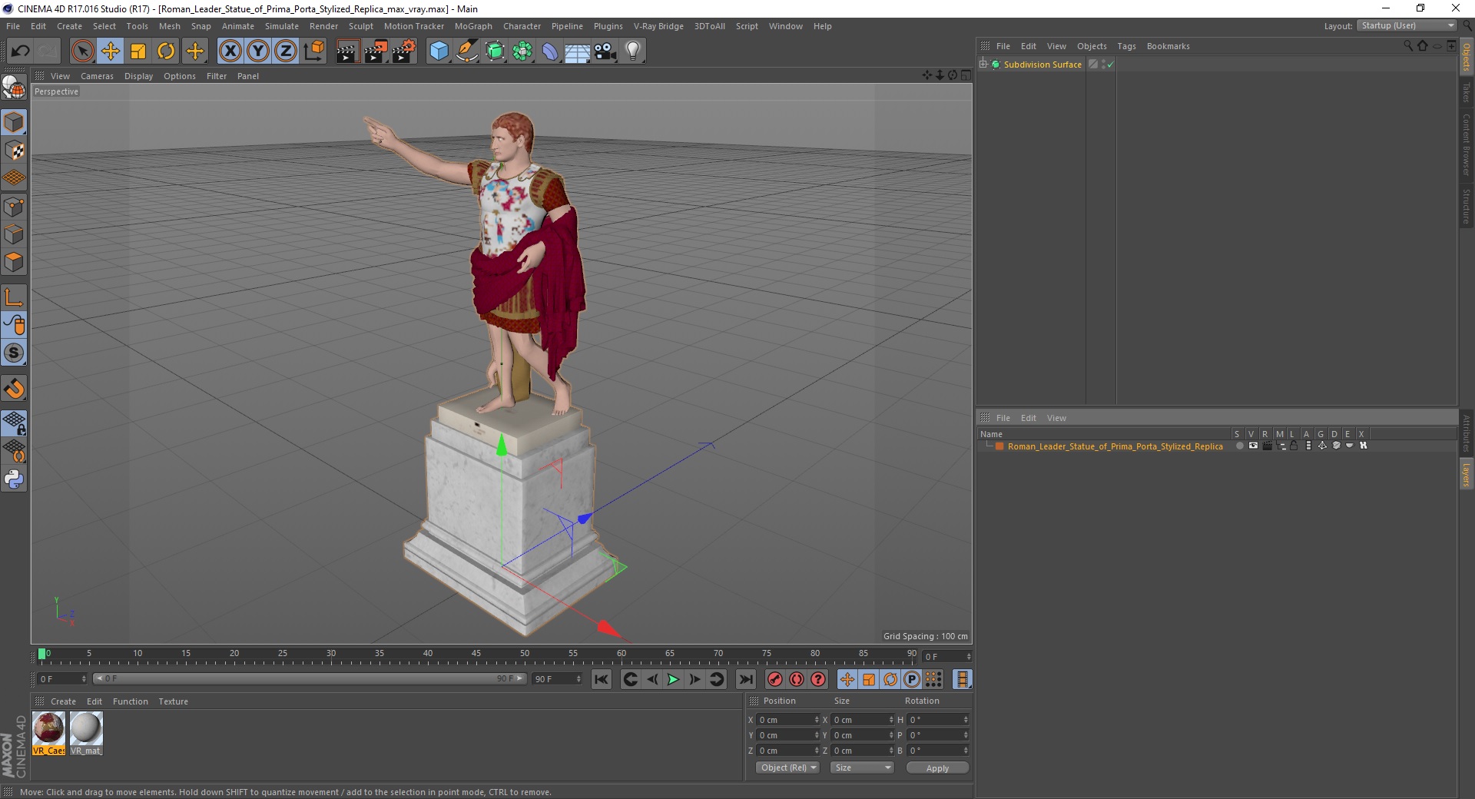Add a Camera object
Screen dimensions: 1475x799
[x=605, y=51]
